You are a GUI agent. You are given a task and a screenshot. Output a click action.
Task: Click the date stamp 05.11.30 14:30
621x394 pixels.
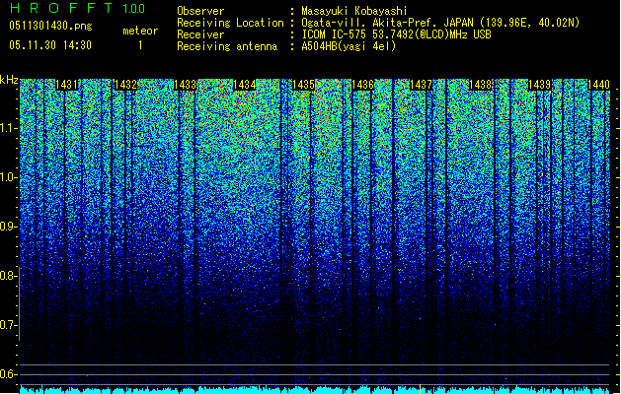point(50,45)
